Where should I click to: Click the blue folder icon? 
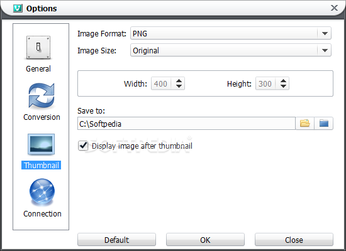click(324, 123)
